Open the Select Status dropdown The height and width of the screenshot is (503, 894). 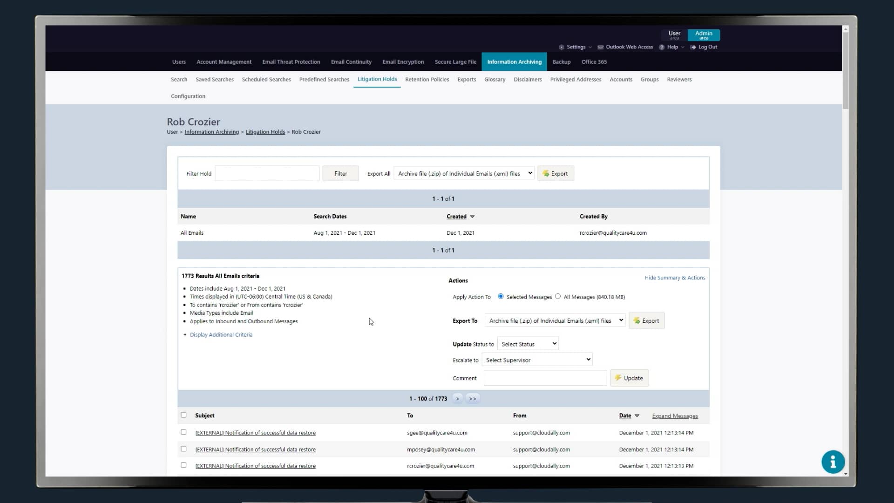coord(528,343)
